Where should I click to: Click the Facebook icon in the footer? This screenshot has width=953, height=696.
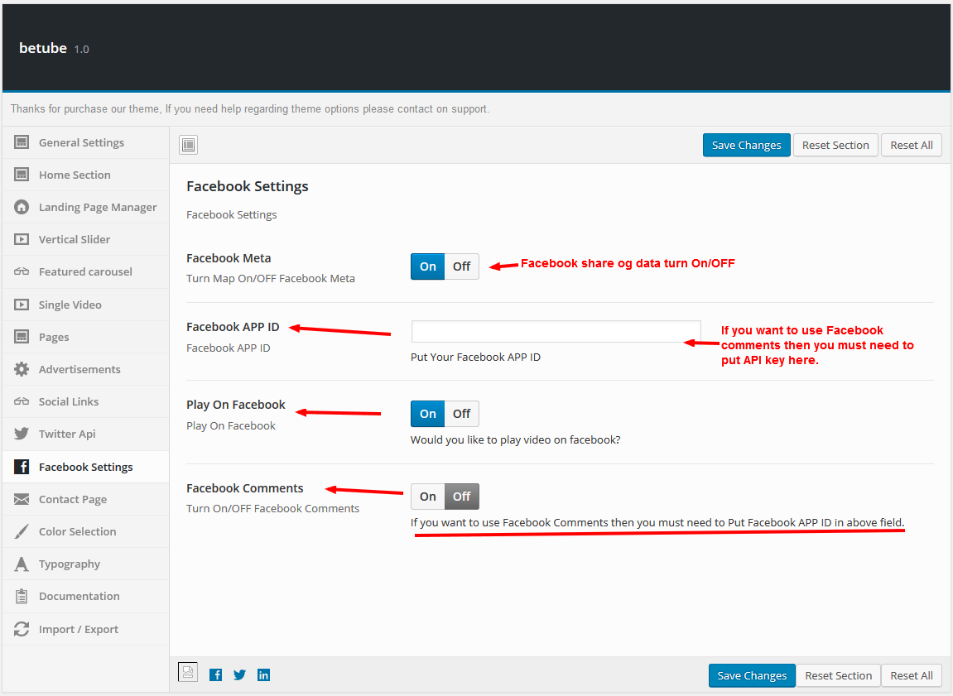click(x=215, y=674)
